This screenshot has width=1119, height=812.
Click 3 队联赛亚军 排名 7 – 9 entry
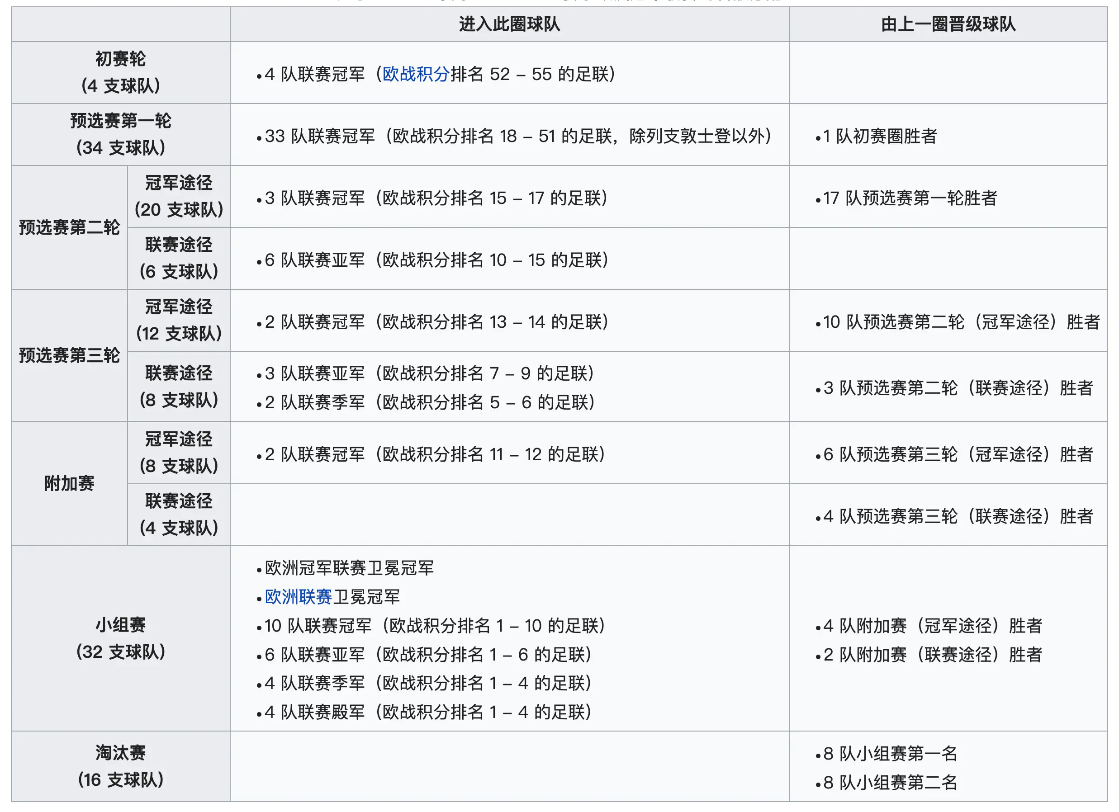tap(429, 373)
